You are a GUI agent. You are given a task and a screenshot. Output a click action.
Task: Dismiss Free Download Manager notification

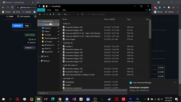175,82
